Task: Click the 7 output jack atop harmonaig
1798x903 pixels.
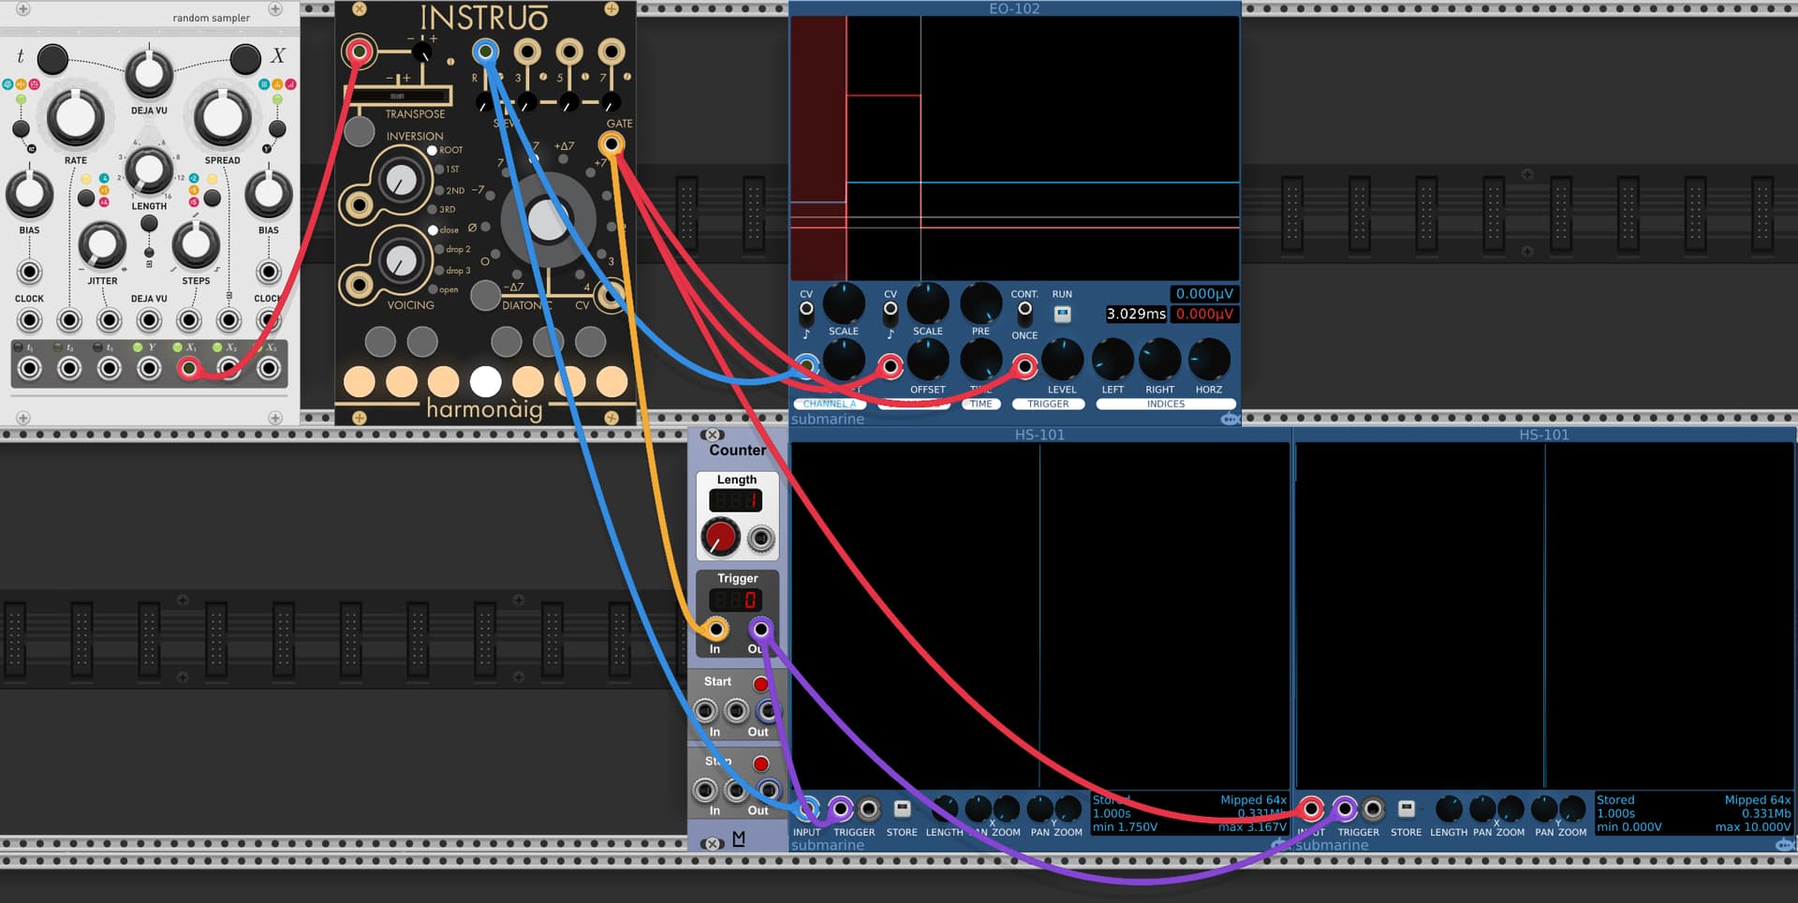Action: [x=612, y=52]
